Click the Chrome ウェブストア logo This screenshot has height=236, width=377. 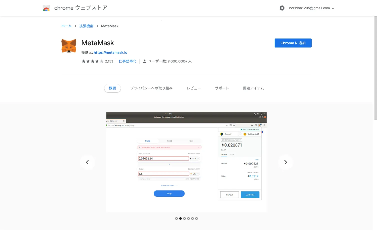tap(47, 8)
